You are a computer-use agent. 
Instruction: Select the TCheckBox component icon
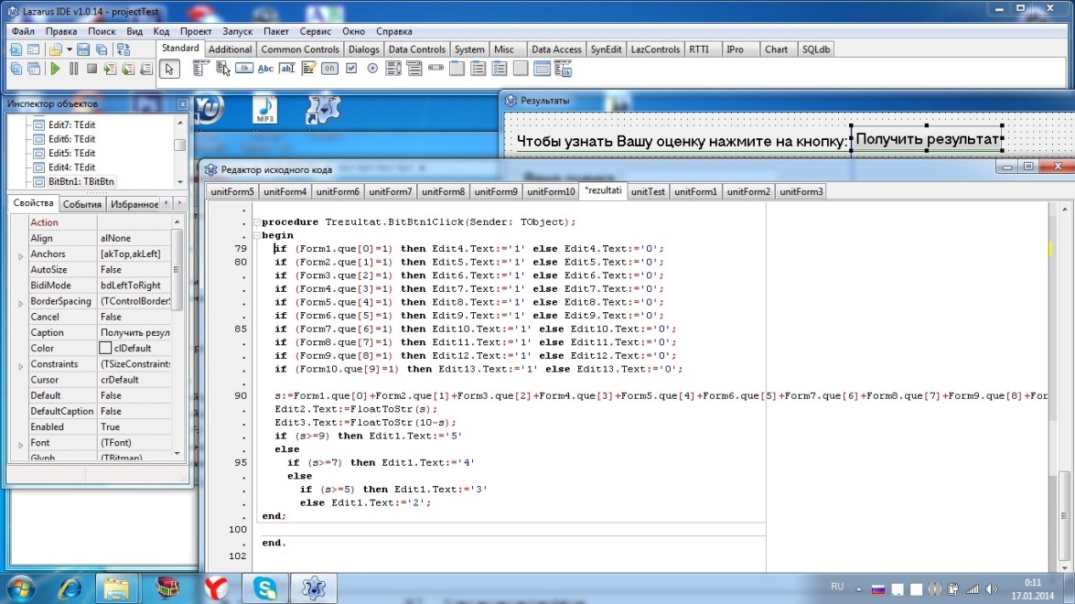click(x=351, y=69)
